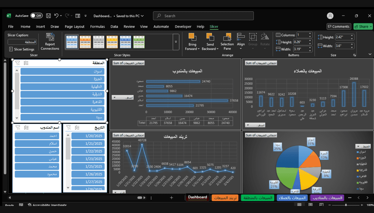Open the field filter button on المبيعات بالمندوب chart
The height and width of the screenshot is (213, 374).
point(123,97)
